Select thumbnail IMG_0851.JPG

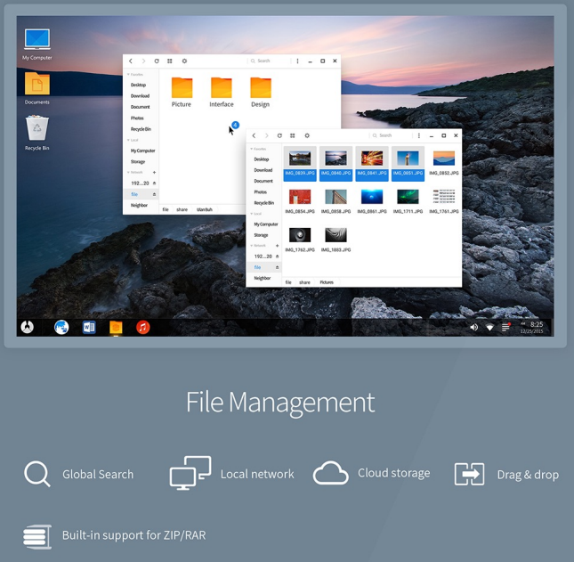[408, 163]
